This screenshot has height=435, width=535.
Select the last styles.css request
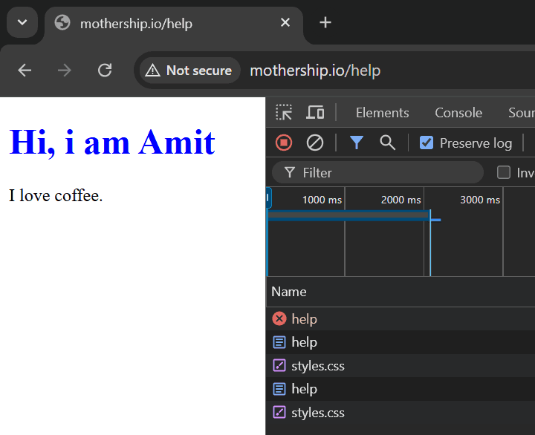tap(401, 413)
